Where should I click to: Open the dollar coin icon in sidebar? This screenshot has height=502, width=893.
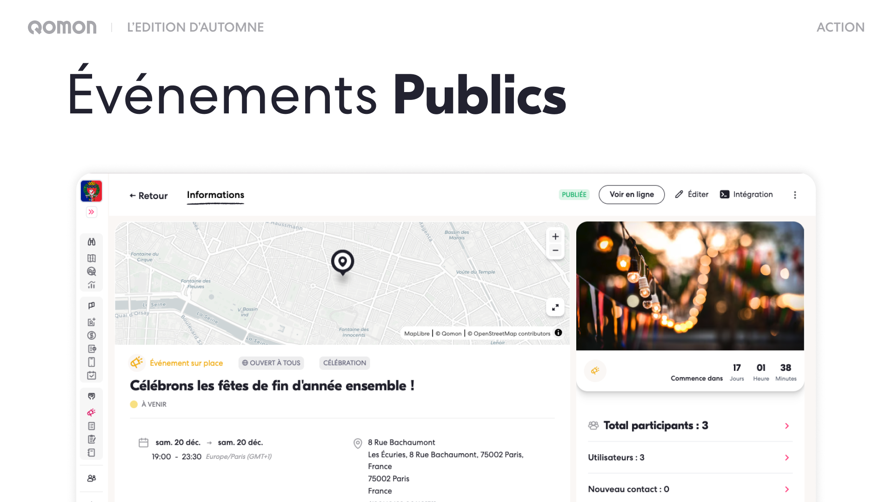point(92,335)
